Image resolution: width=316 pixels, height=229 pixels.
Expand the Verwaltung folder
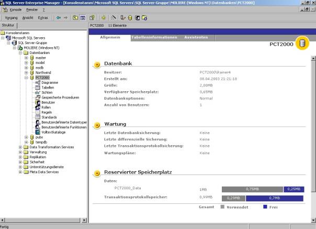tap(20, 152)
